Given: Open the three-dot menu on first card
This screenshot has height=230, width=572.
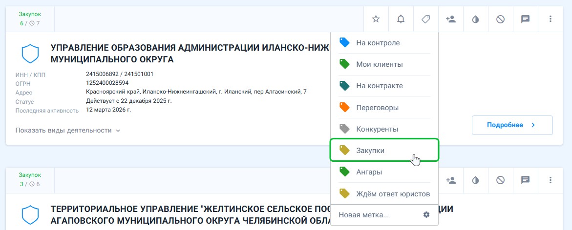Looking at the screenshot, I should click(x=551, y=19).
